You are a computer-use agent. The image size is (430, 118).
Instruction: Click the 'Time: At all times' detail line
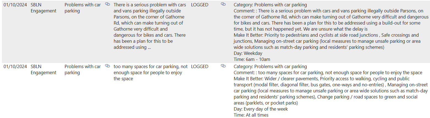(251, 115)
